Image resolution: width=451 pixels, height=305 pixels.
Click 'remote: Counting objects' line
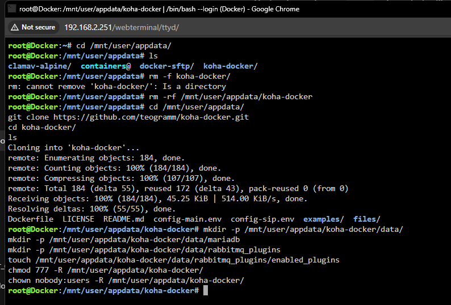pyautogui.click(x=115, y=168)
